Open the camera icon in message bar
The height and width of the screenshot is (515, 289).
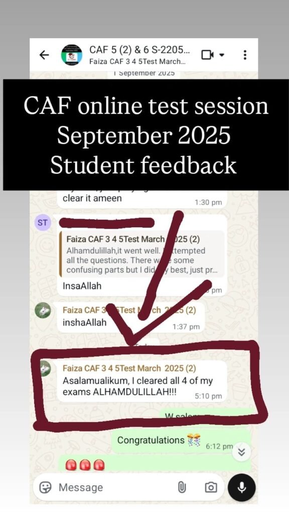click(211, 487)
